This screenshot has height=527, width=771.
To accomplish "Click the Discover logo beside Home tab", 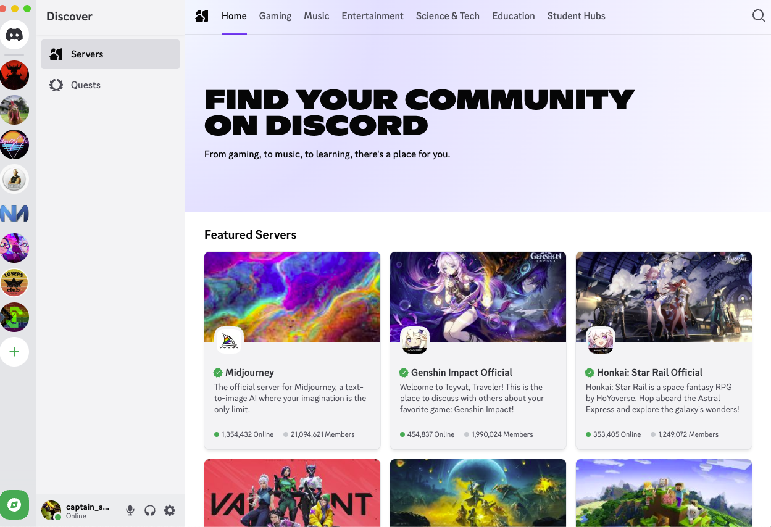I will (202, 16).
